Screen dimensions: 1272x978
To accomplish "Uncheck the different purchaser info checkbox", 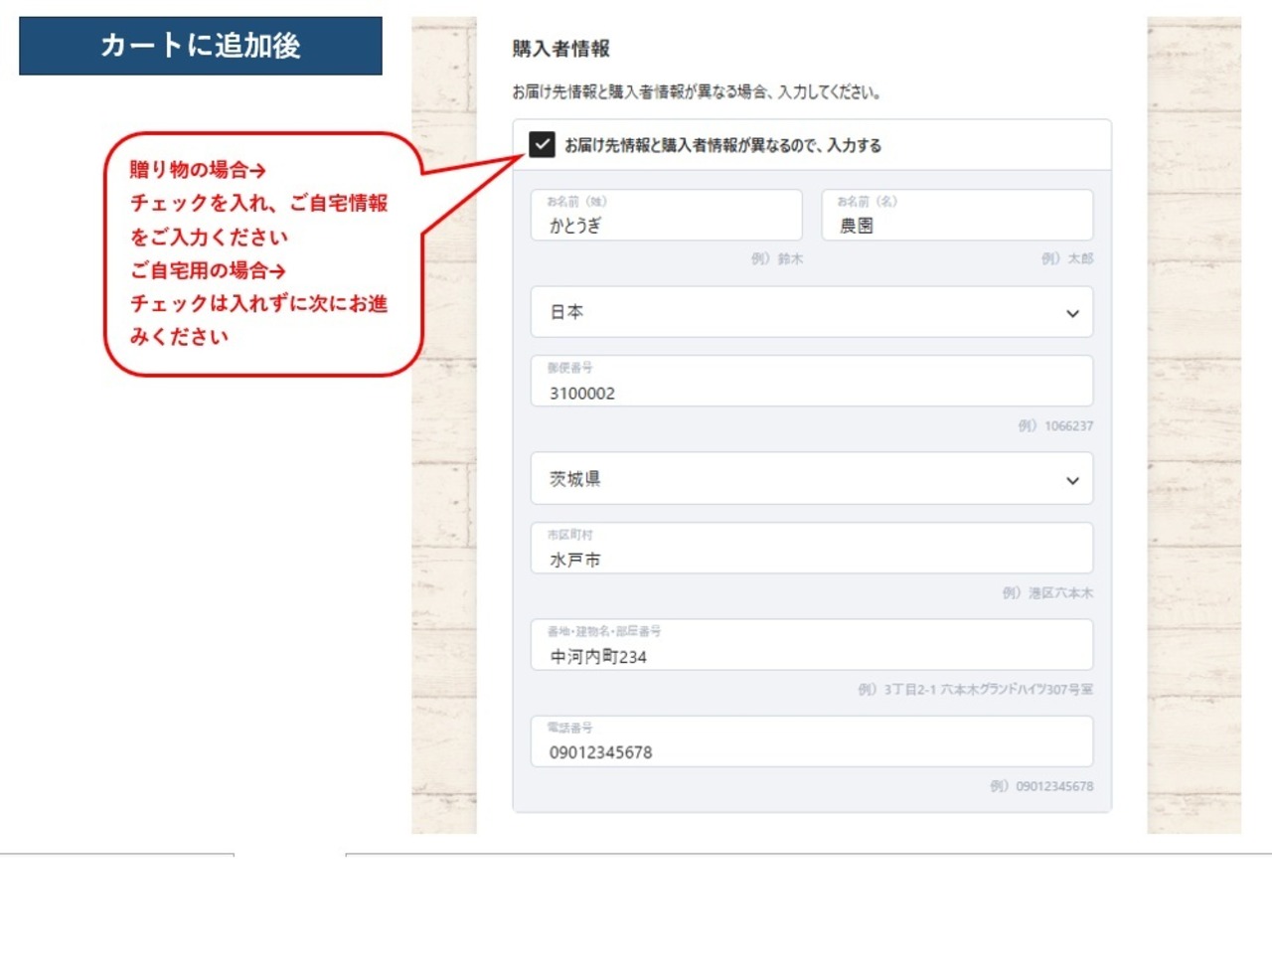I will [x=542, y=144].
